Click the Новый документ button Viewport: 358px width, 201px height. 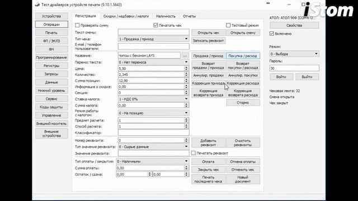[x=243, y=179]
